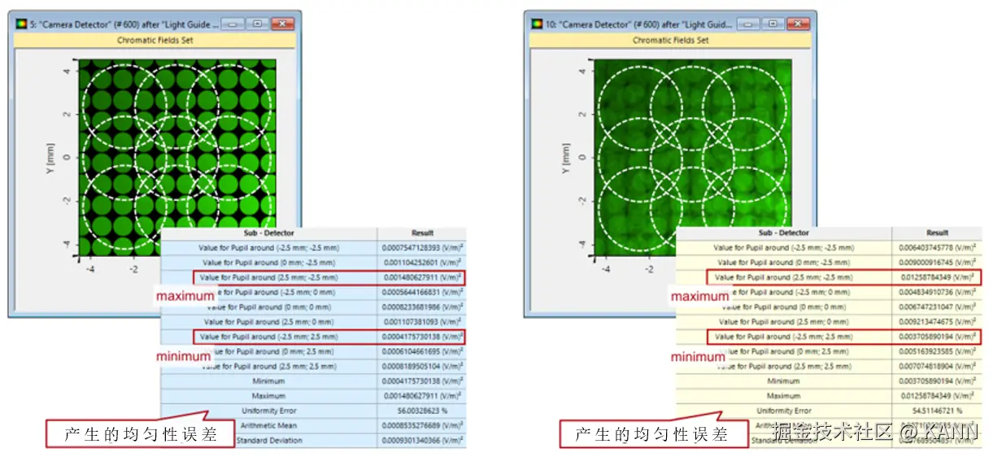Screen dimensions: 993x457
Task: Click the window icon of detector window 10
Action: click(x=536, y=24)
